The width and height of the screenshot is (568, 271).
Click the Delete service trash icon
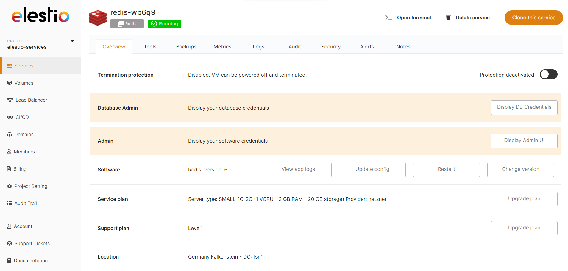[448, 17]
